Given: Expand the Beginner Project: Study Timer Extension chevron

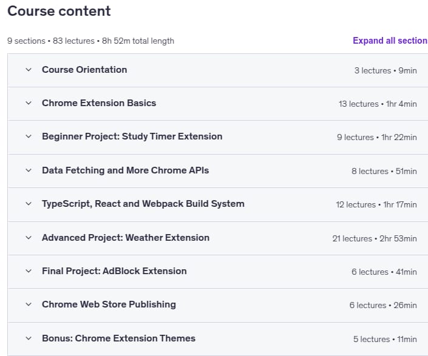Looking at the screenshot, I should tap(29, 136).
